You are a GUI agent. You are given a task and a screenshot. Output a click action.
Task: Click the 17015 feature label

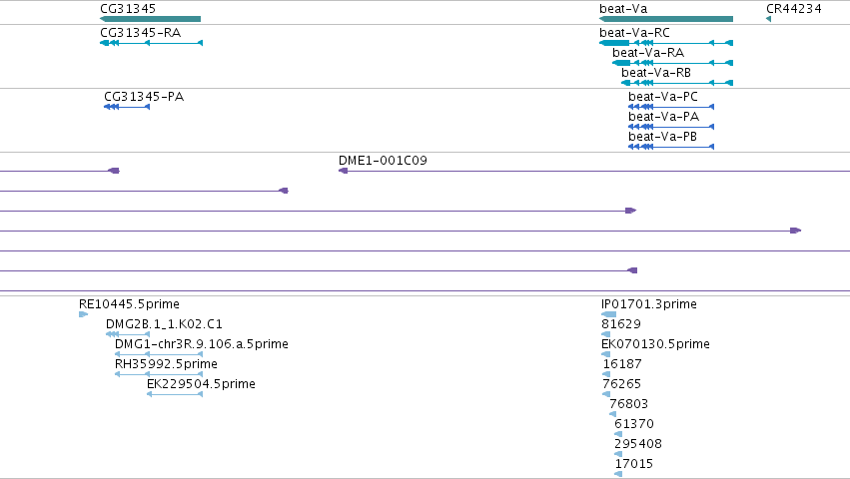coord(633,464)
